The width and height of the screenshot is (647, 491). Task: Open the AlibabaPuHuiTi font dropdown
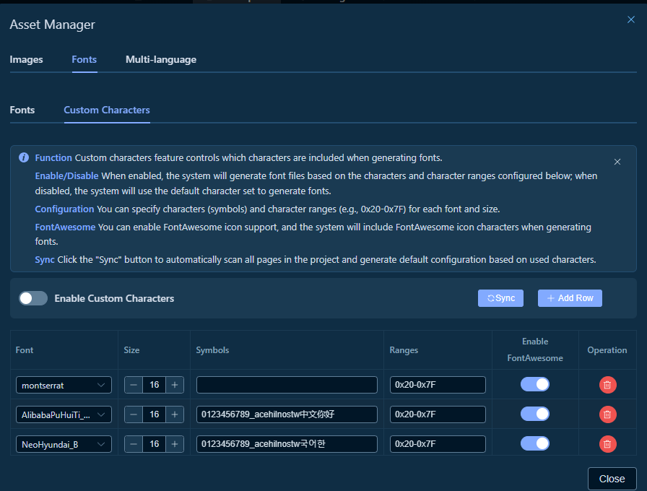64,414
